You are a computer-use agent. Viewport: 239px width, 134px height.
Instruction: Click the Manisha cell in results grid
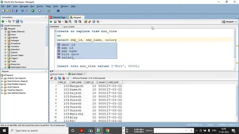[77, 114]
